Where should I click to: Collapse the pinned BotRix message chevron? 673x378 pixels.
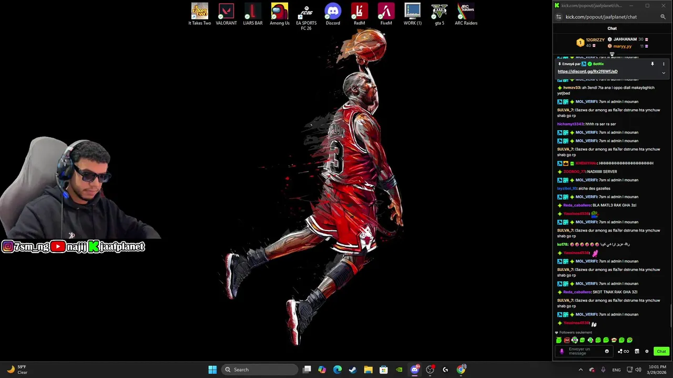pyautogui.click(x=664, y=72)
